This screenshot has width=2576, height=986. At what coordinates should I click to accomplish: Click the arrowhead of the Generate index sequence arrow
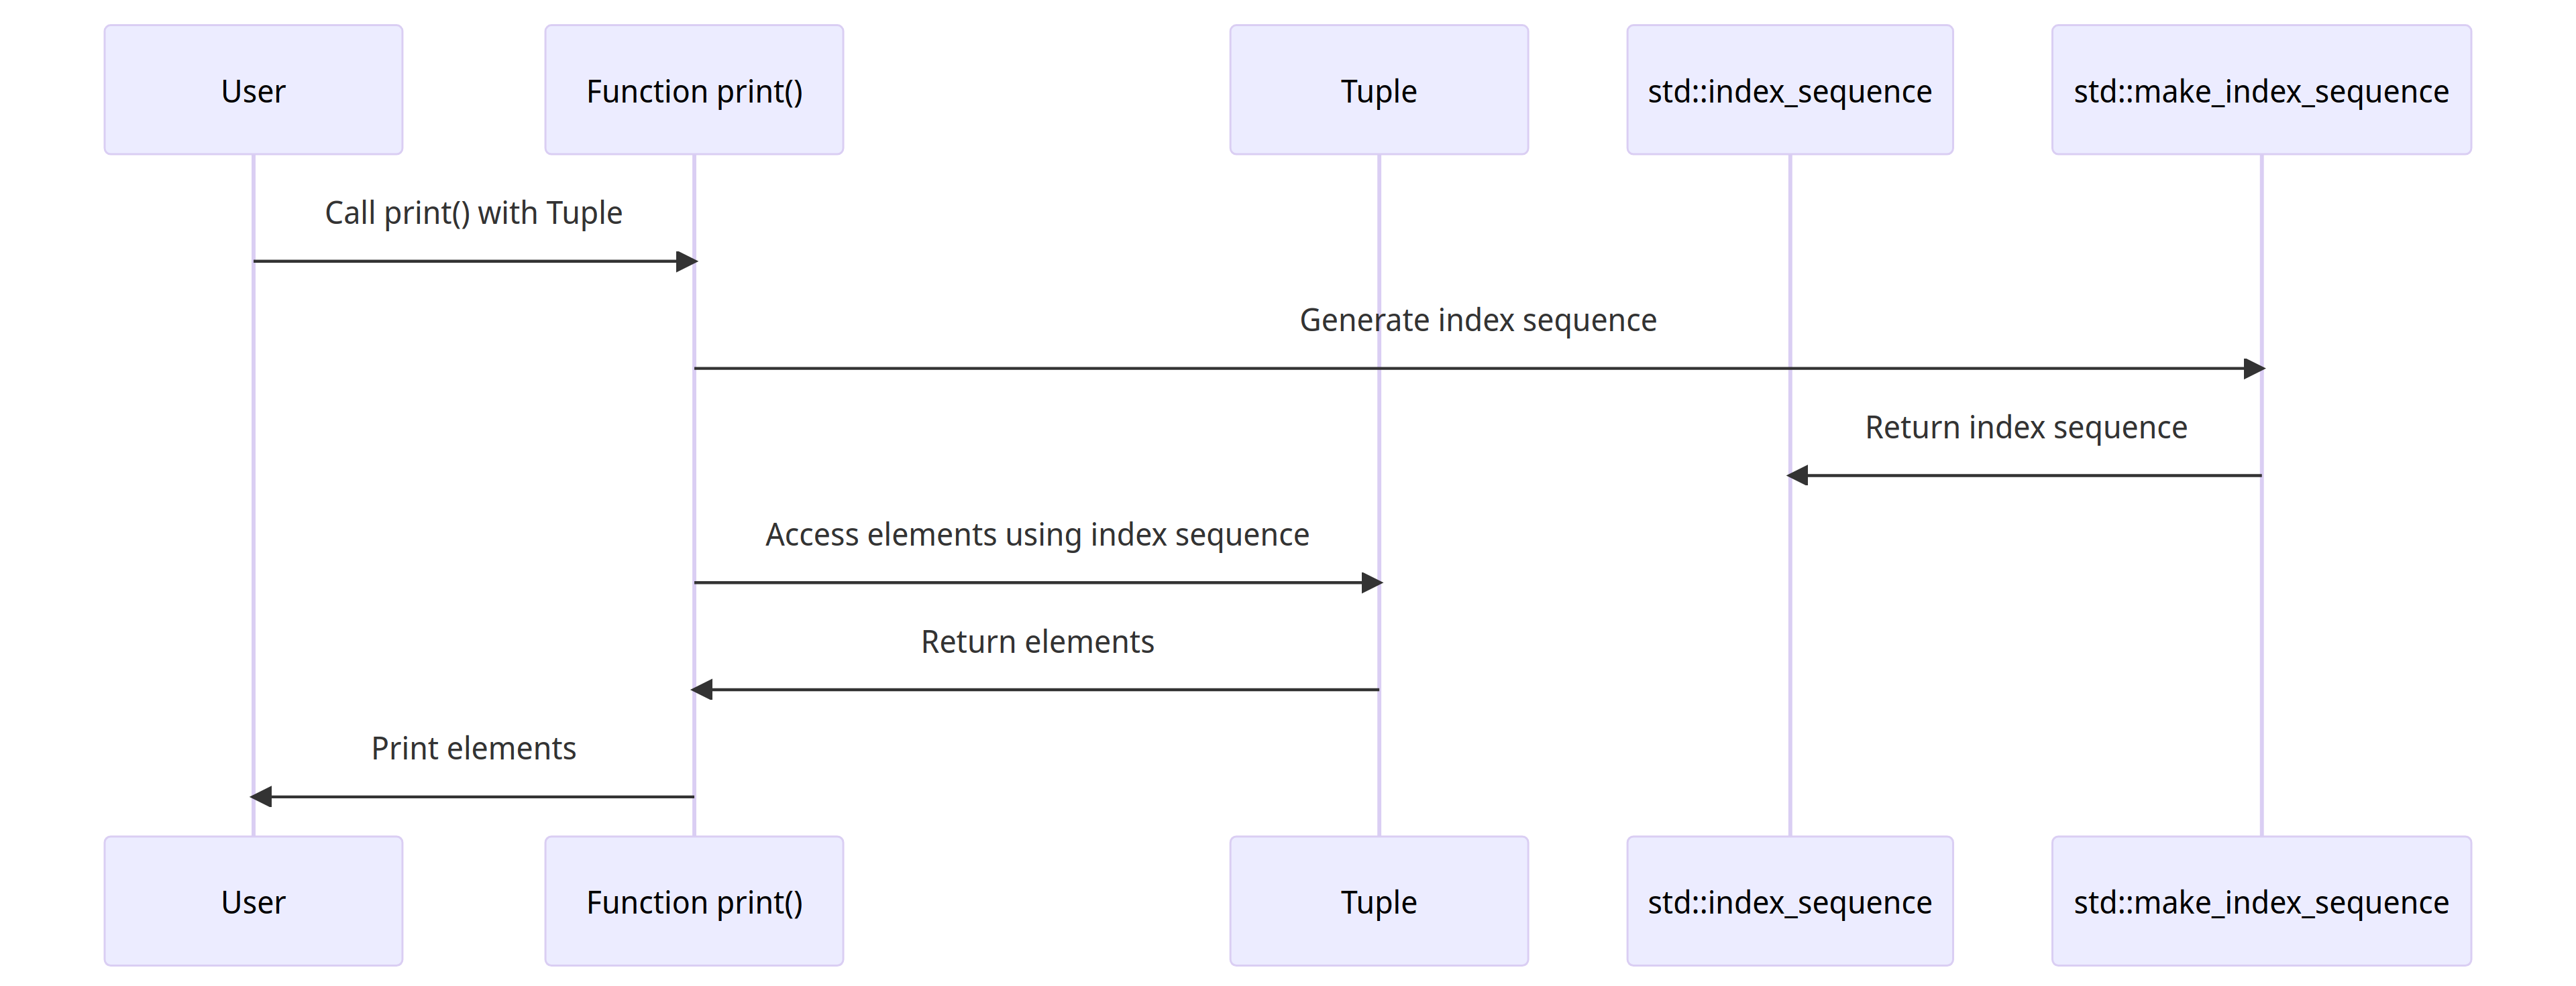click(2253, 369)
